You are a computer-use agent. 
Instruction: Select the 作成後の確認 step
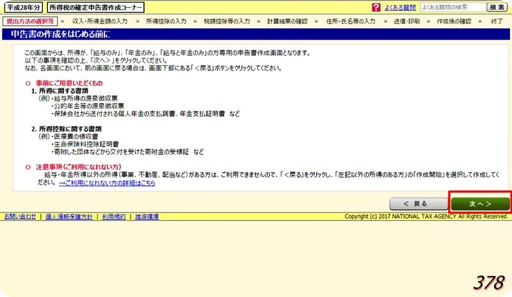point(454,21)
